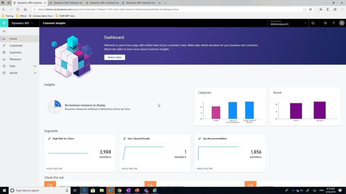Click the Watch video button
The width and height of the screenshot is (346, 194).
click(115, 57)
